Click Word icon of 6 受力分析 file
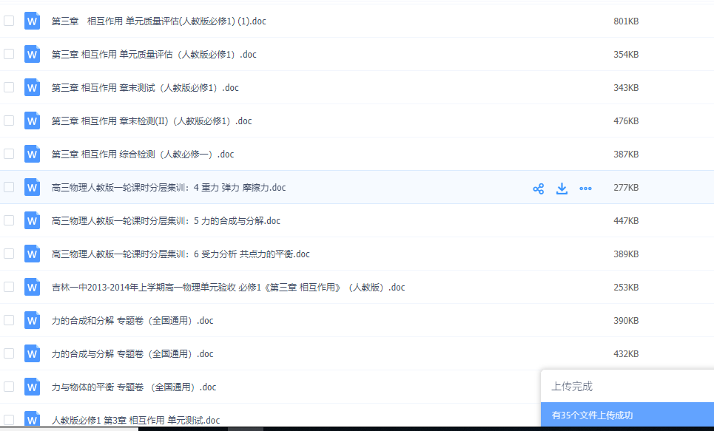Image resolution: width=714 pixels, height=431 pixels. (32, 254)
